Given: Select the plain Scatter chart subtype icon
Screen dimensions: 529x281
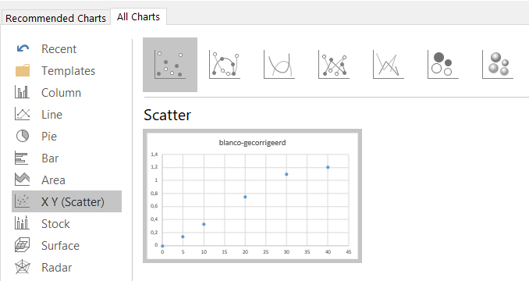Looking at the screenshot, I should [170, 65].
